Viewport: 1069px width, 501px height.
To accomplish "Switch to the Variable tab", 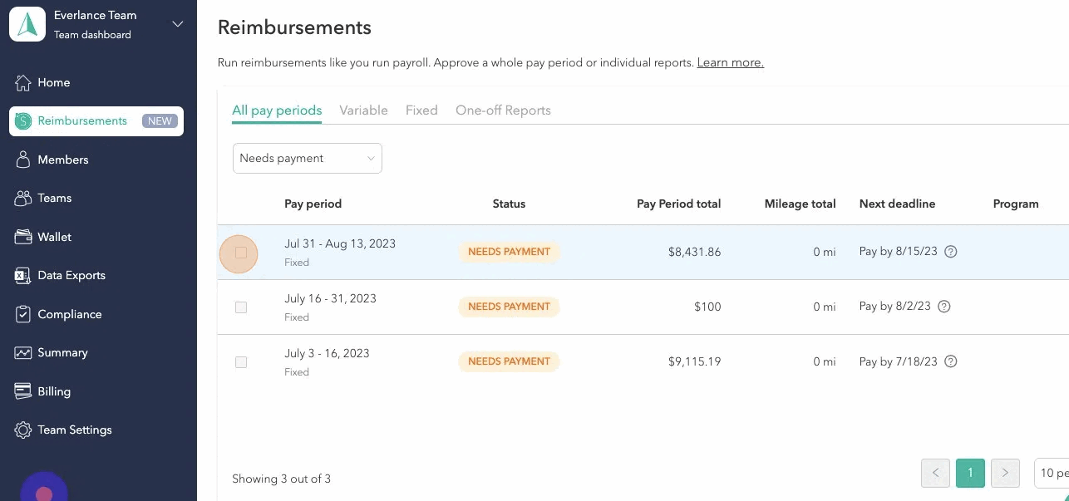I will point(363,111).
